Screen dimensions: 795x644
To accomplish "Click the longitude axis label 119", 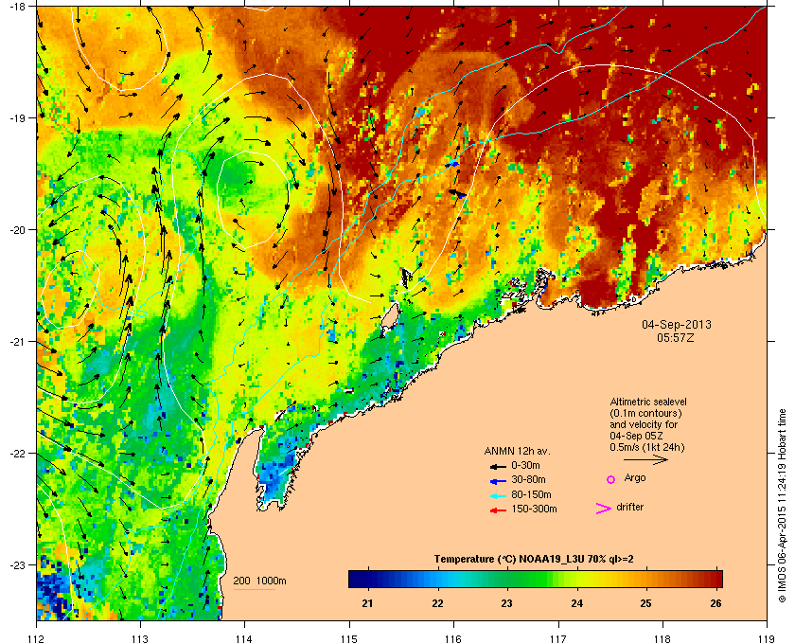I will [x=767, y=638].
